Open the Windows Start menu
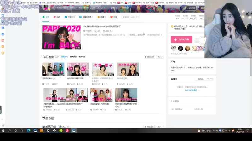Image resolution: width=252 pixels, height=141 pixels. [x=3, y=131]
